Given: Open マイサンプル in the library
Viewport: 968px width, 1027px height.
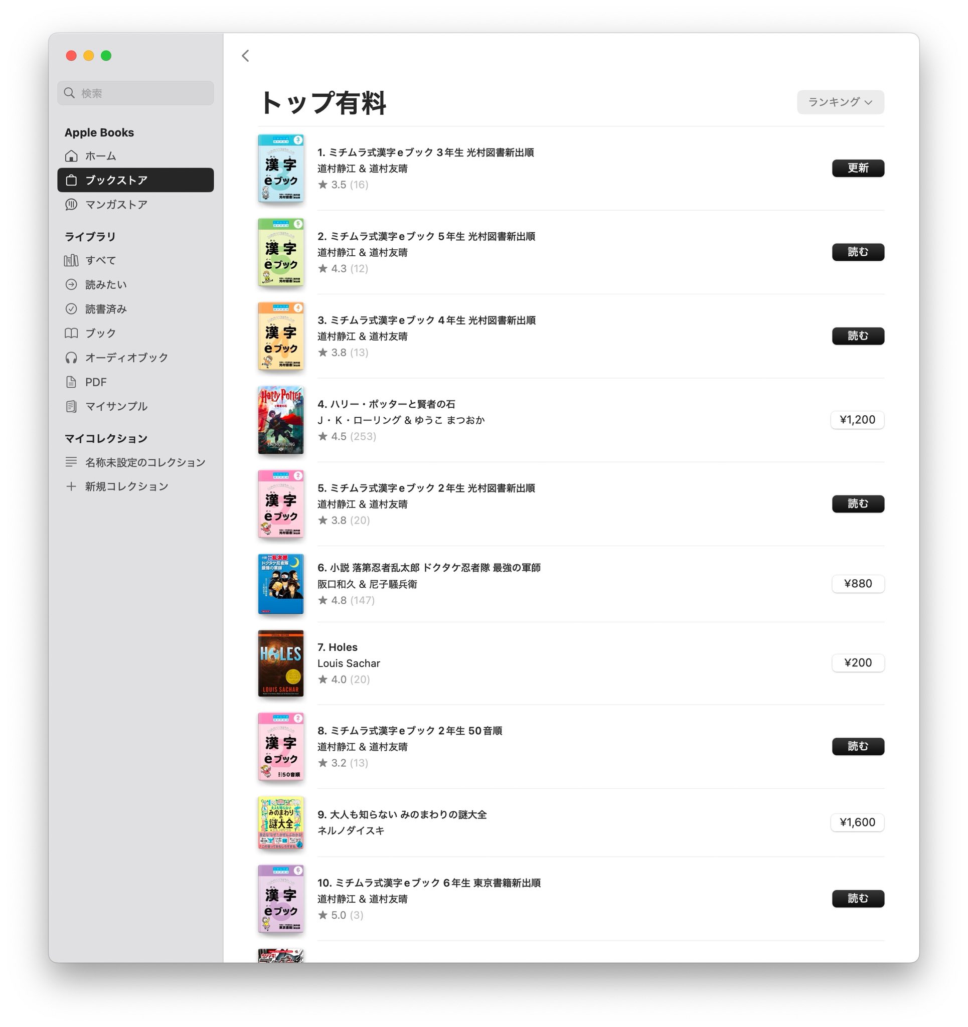Looking at the screenshot, I should coord(135,407).
